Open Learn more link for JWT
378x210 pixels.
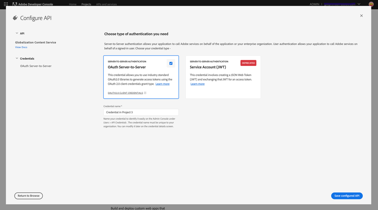[x=198, y=84]
